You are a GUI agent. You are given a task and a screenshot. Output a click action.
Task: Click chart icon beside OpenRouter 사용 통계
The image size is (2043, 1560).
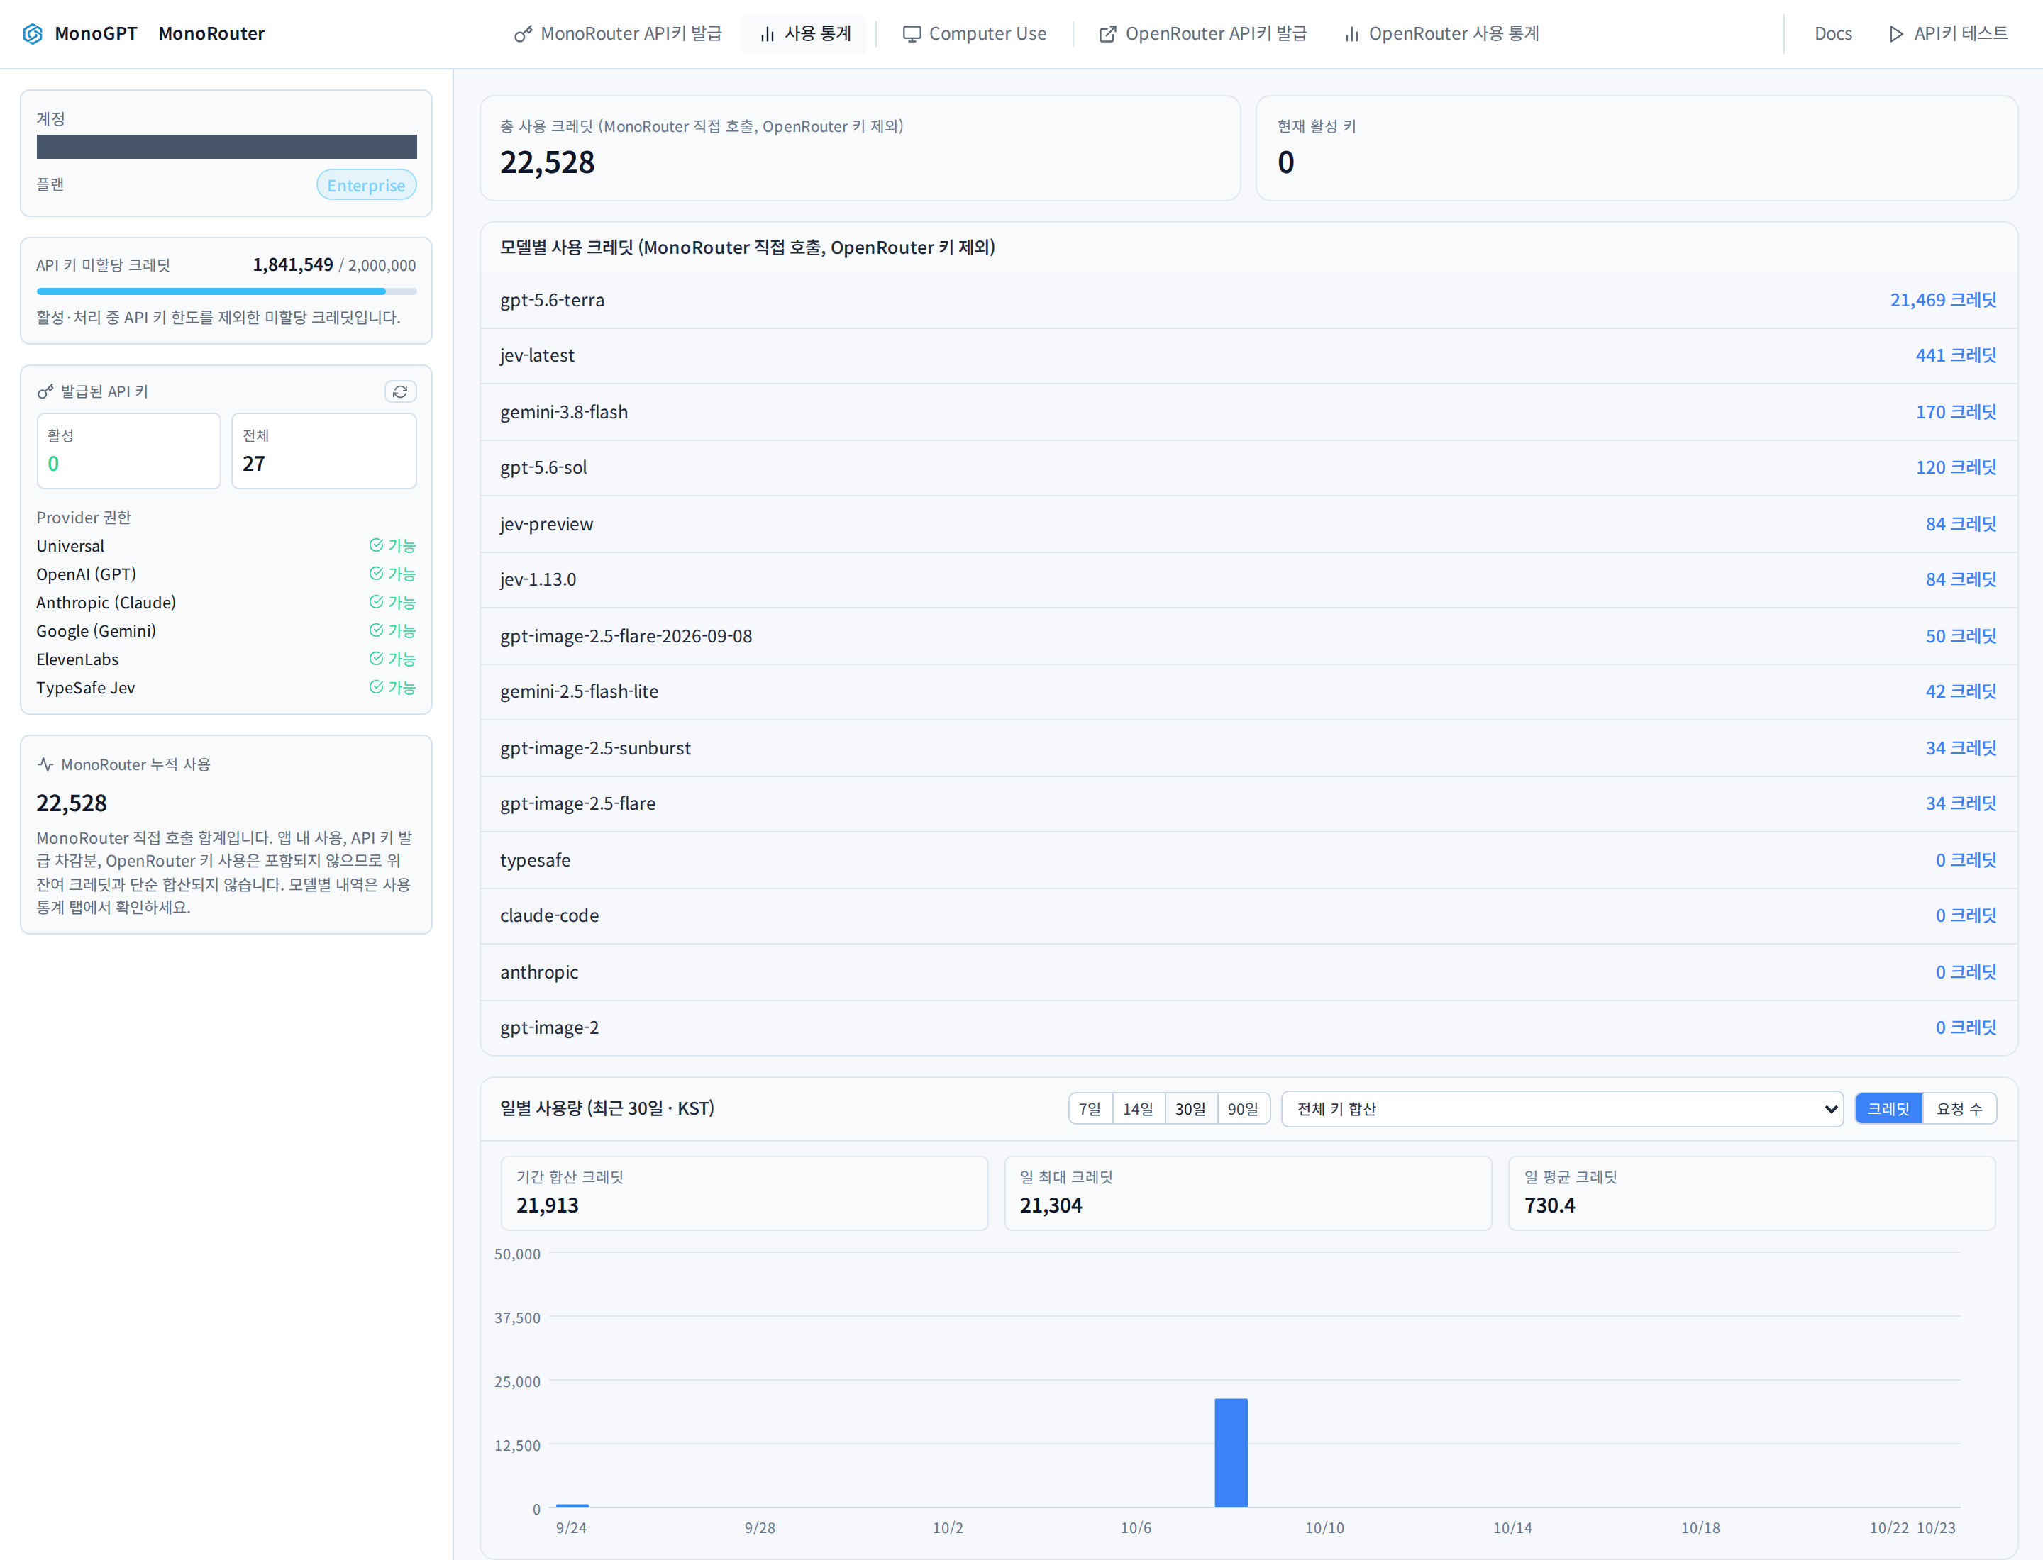(1352, 34)
